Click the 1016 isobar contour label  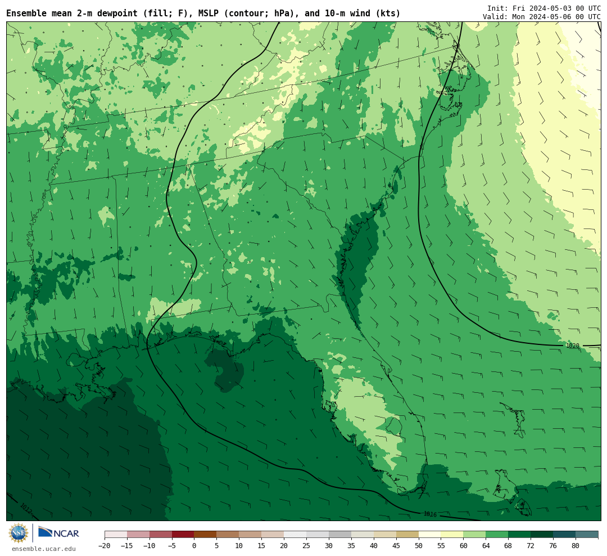tap(430, 514)
